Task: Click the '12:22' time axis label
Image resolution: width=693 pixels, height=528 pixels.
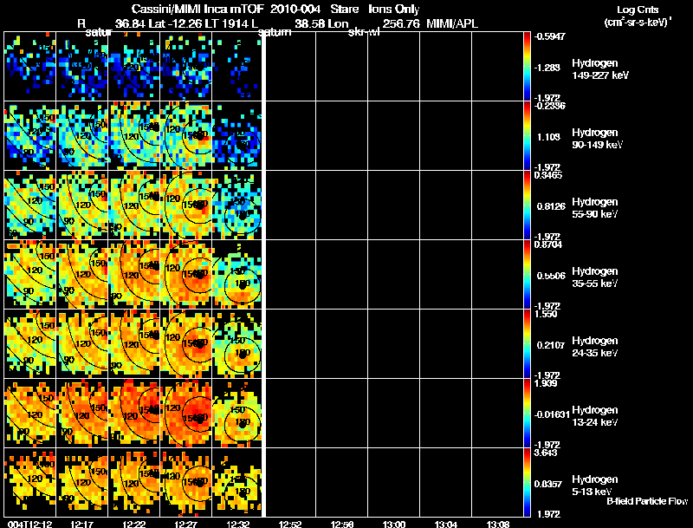Action: [x=134, y=525]
